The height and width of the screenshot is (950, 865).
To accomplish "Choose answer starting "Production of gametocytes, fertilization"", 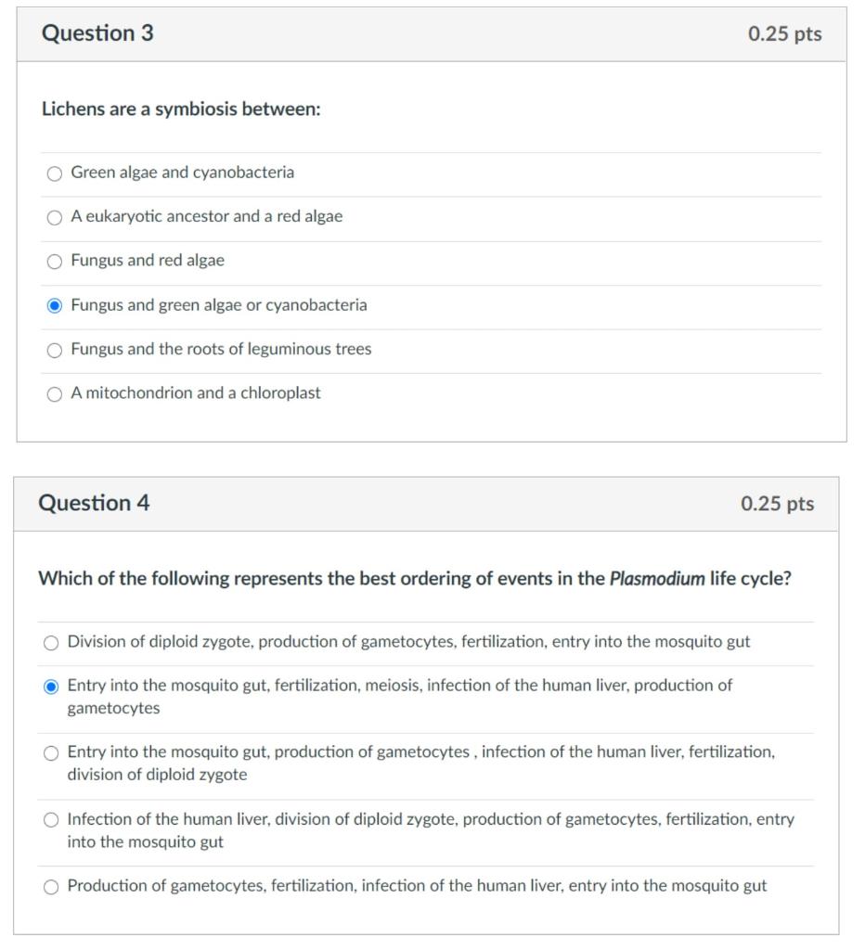I will point(51,885).
